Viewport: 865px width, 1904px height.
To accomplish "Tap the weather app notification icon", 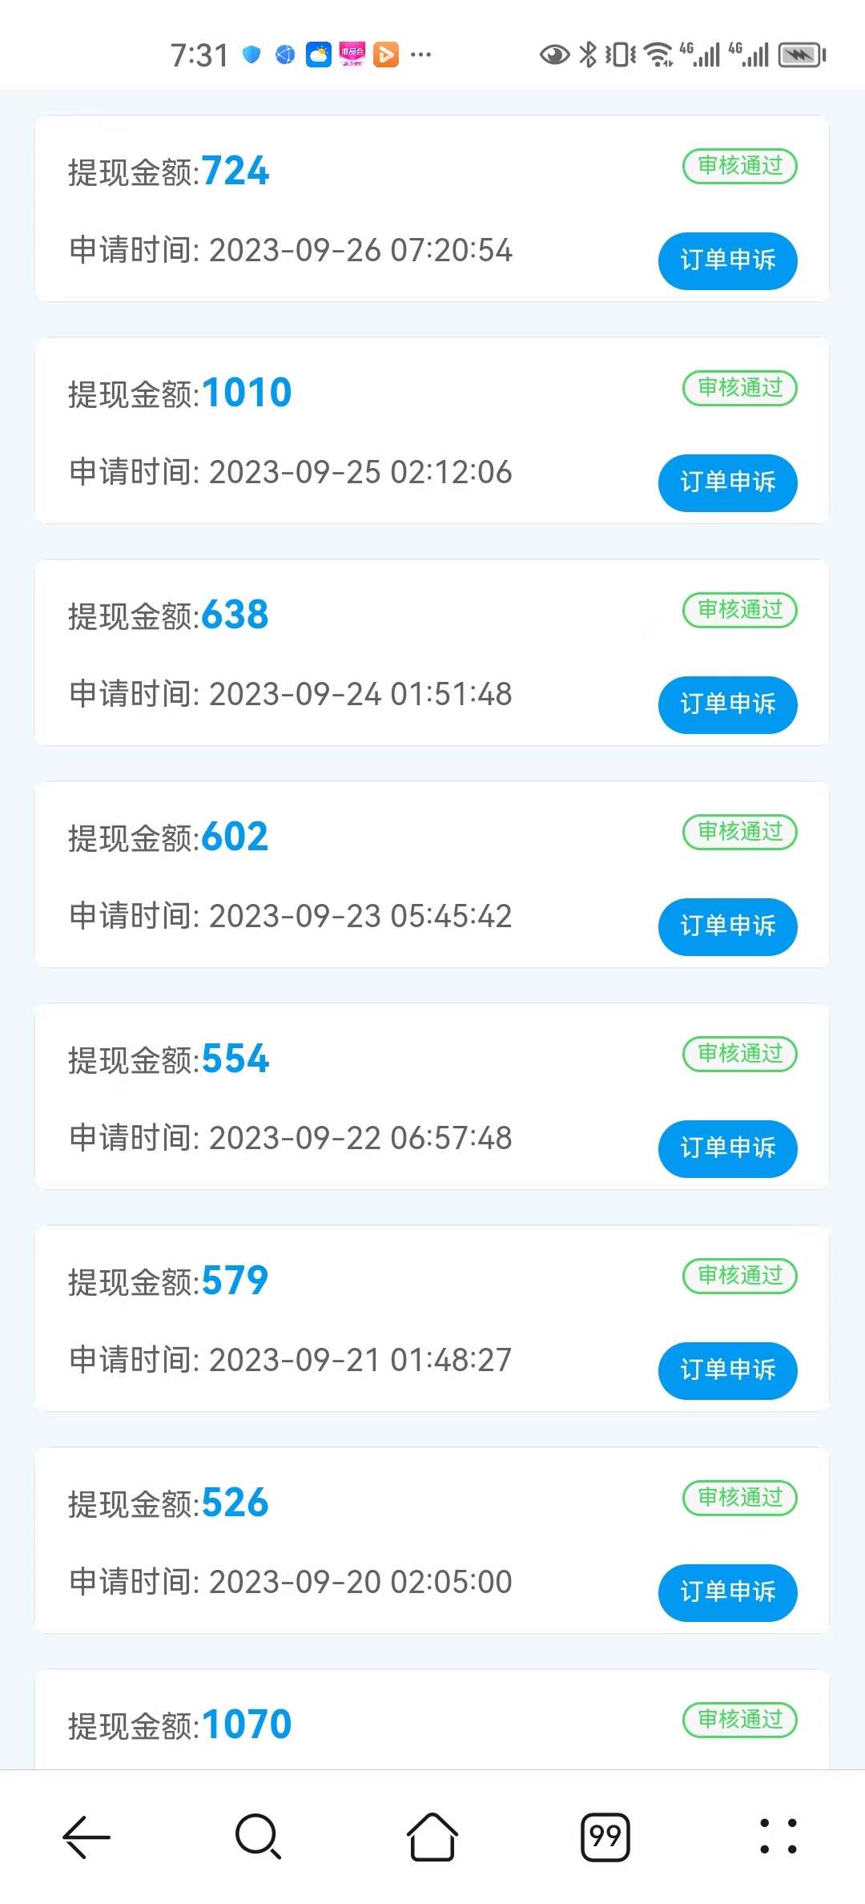I will tap(319, 54).
